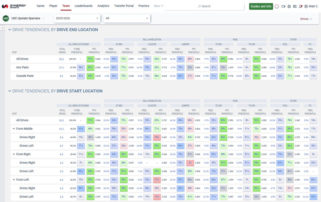The width and height of the screenshot is (321, 202).
Task: Click From Right Drives Right jumper 2% cell
Action: 190,163
